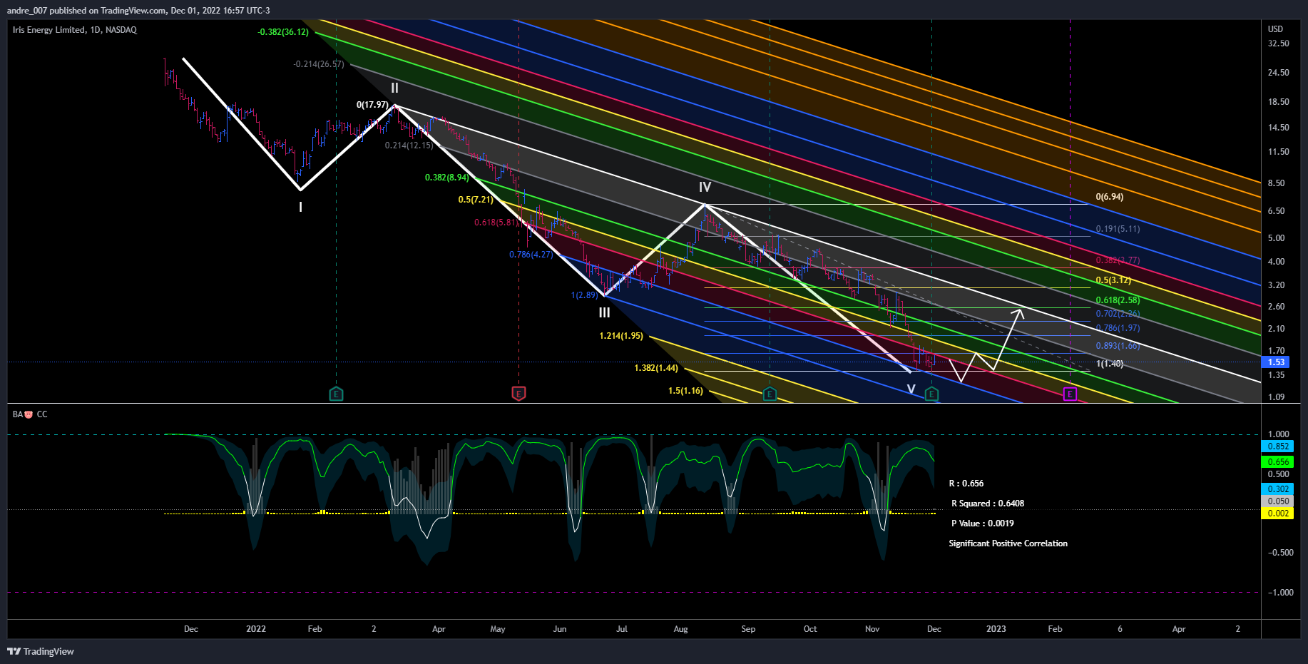Click the R : 0.656 statistic
This screenshot has width=1308, height=664.
[x=966, y=484]
